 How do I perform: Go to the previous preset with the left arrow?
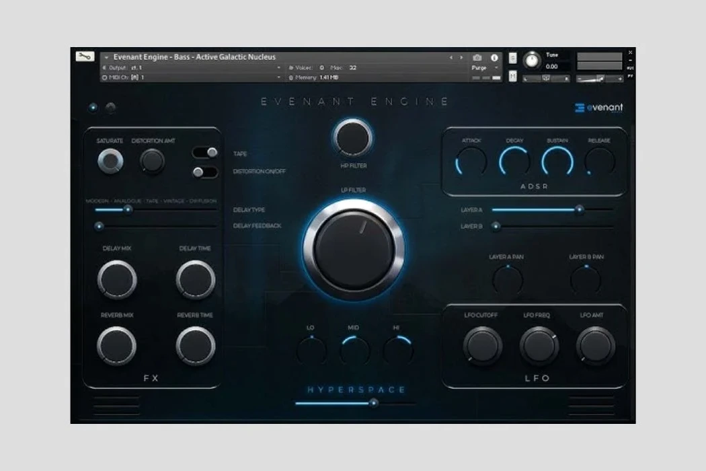click(x=451, y=58)
